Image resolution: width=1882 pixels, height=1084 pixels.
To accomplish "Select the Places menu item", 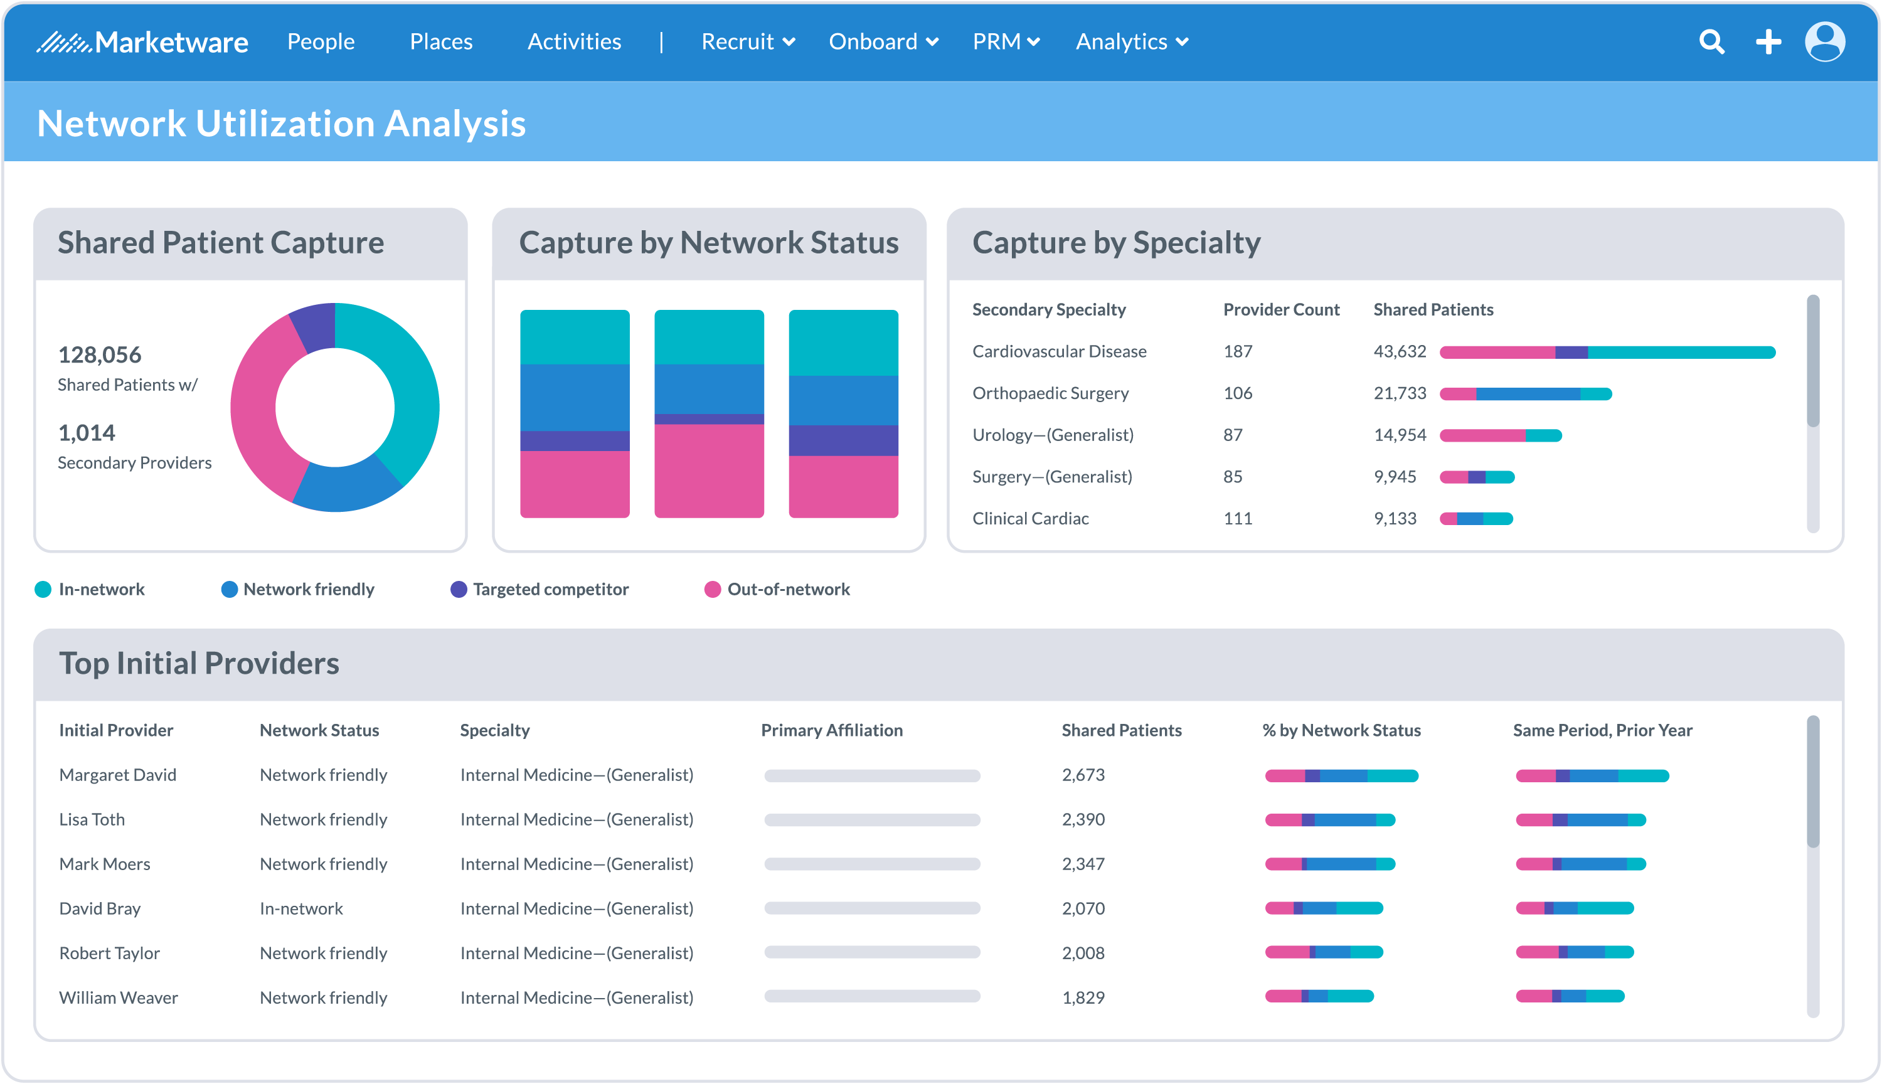I will coord(441,43).
